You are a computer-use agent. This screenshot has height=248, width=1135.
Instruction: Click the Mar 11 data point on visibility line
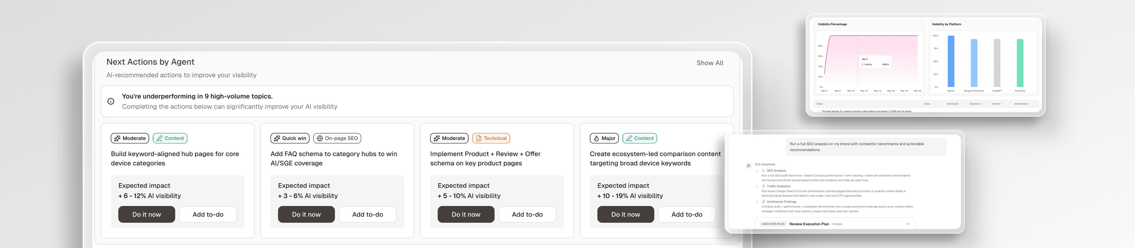point(857,36)
